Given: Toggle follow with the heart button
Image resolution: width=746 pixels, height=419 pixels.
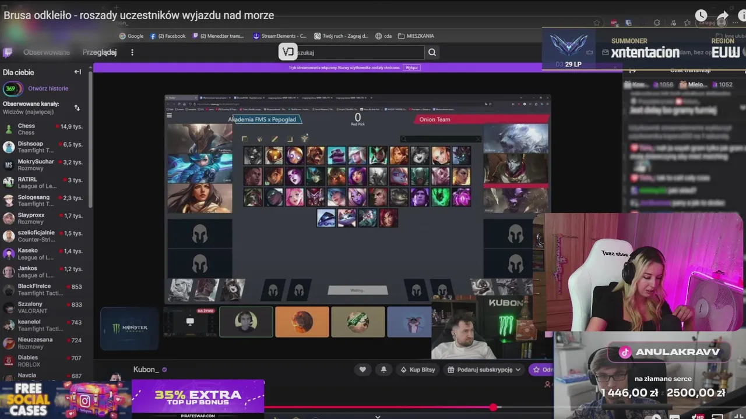Looking at the screenshot, I should pyautogui.click(x=363, y=370).
